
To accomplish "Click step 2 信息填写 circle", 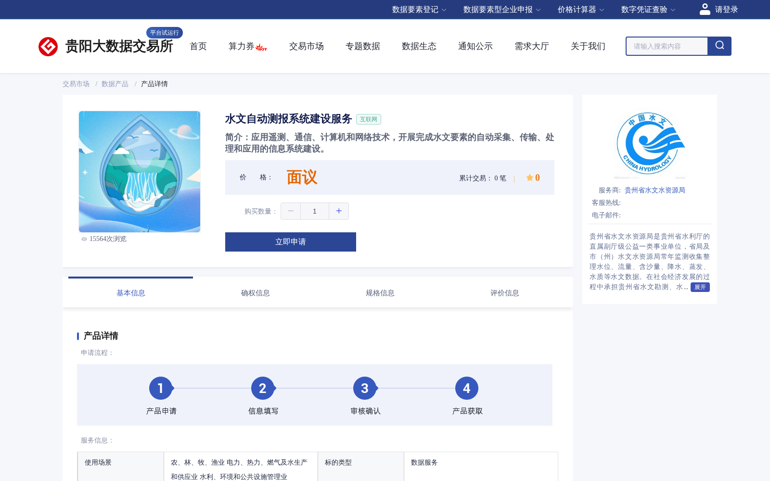I will tap(263, 388).
